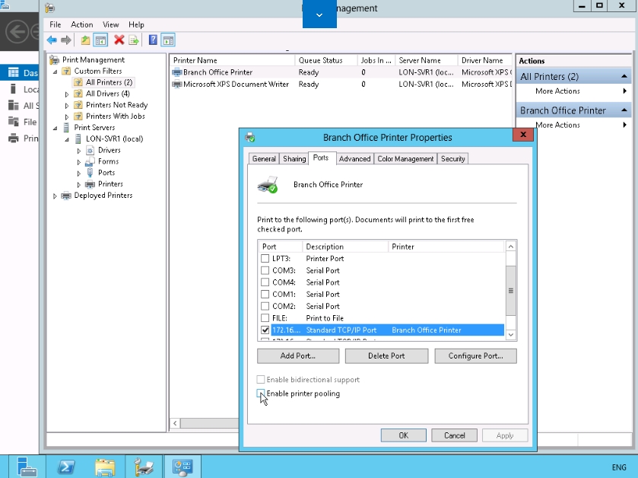The image size is (638, 478).
Task: Click the Add Port button
Action: [x=298, y=355]
